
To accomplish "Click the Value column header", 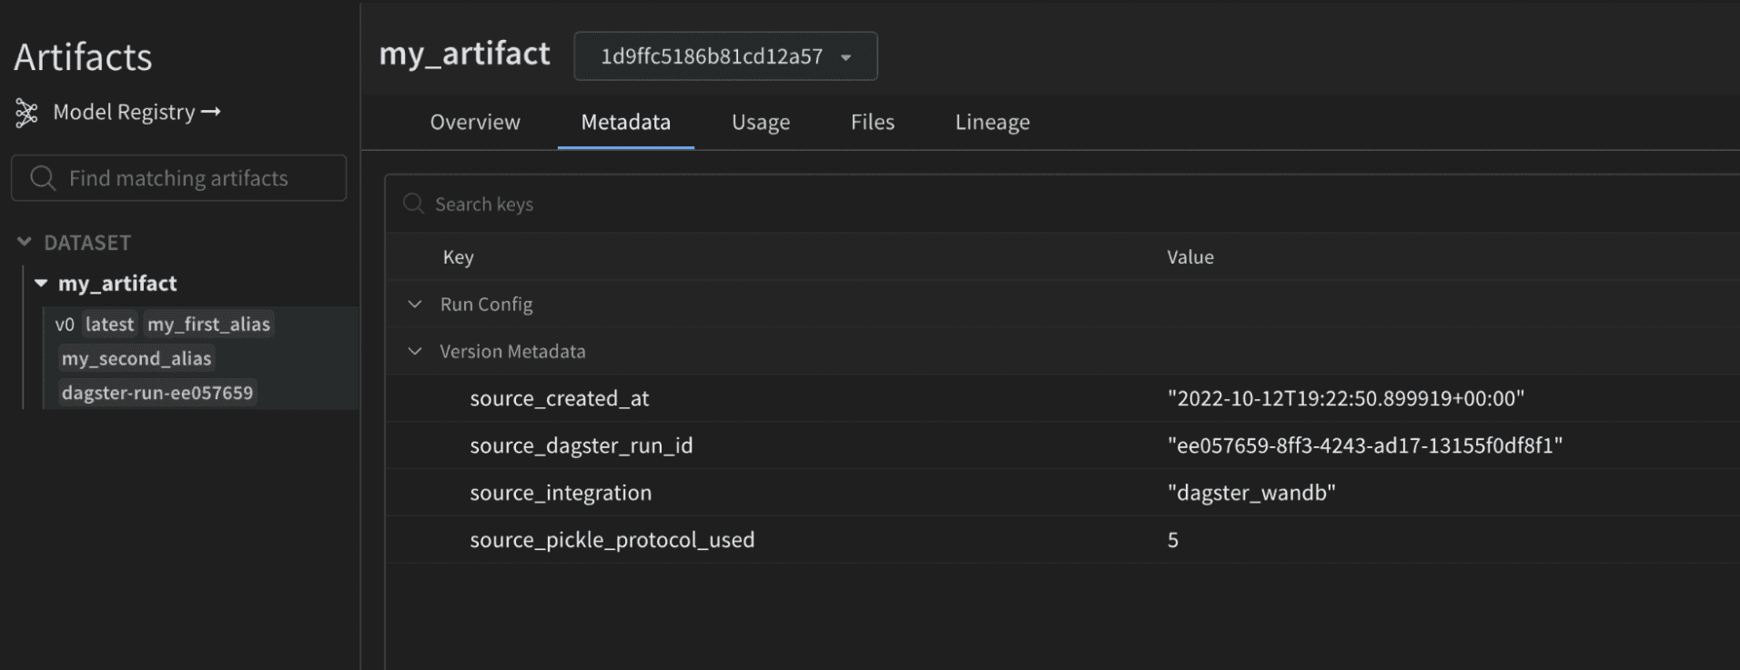I will (x=1190, y=257).
